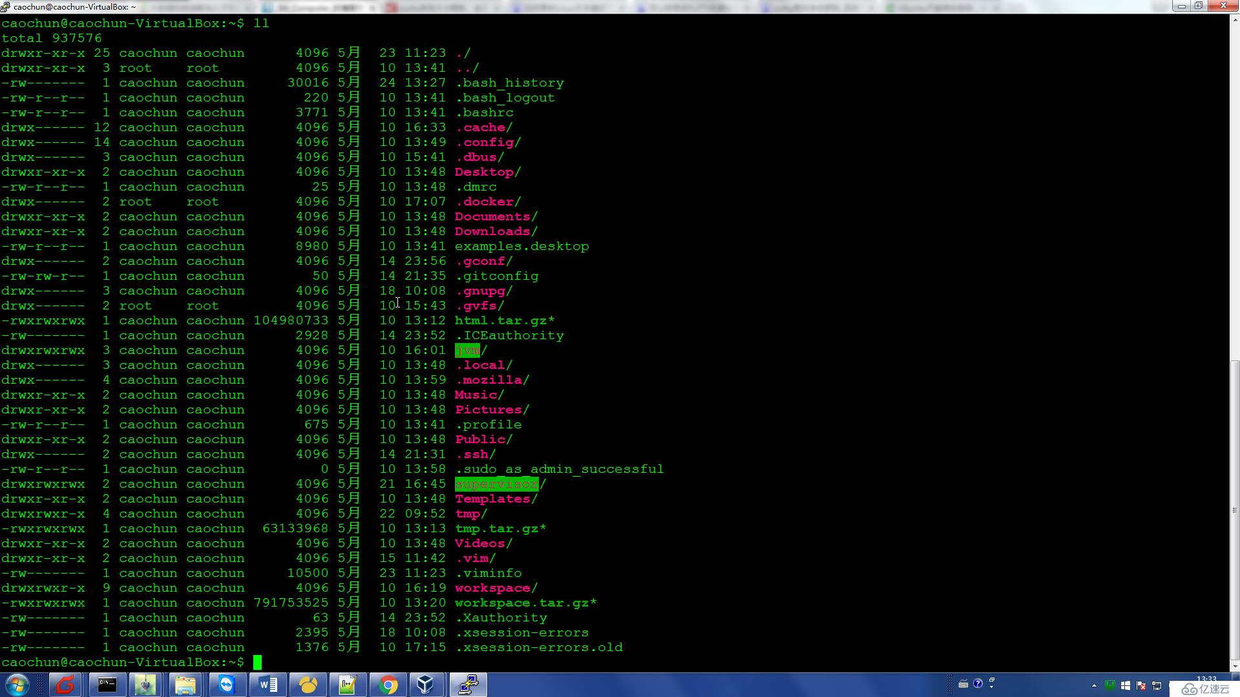
Task: Click the '.ICEauthority' filename
Action: click(509, 335)
